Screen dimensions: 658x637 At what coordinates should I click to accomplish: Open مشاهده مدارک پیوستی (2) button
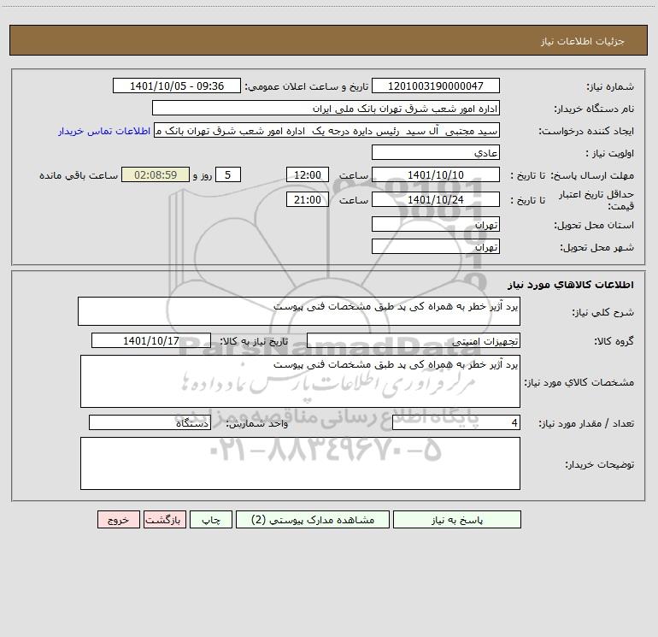[313, 519]
